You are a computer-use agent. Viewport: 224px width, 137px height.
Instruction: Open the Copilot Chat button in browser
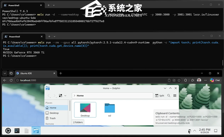click(215, 80)
